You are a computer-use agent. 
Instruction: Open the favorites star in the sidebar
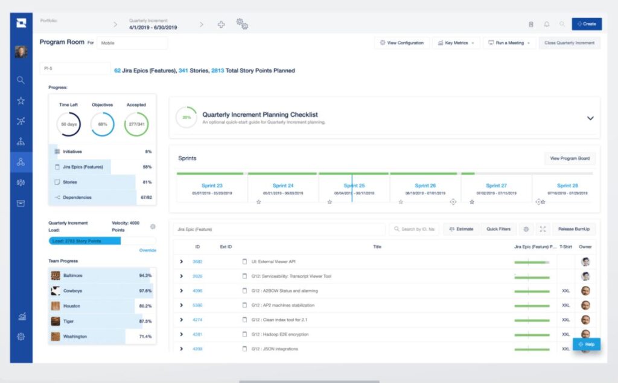pos(21,101)
